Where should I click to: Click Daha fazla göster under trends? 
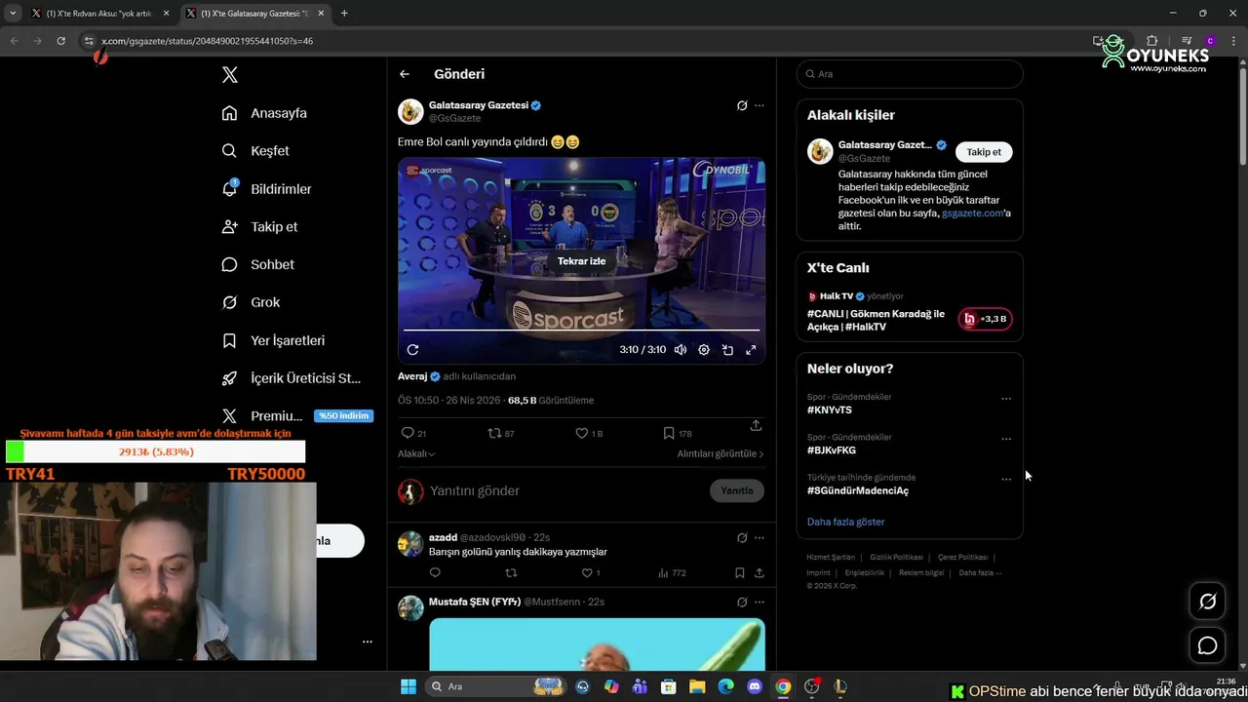(x=845, y=522)
